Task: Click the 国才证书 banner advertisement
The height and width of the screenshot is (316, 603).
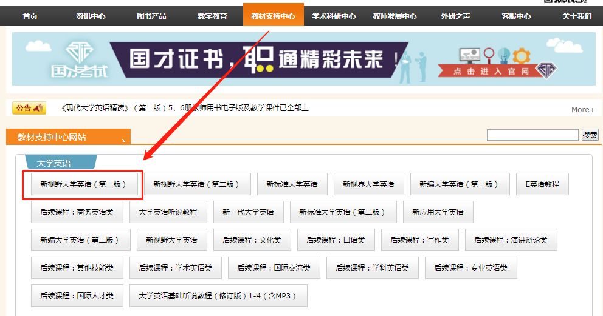Action: coord(304,59)
